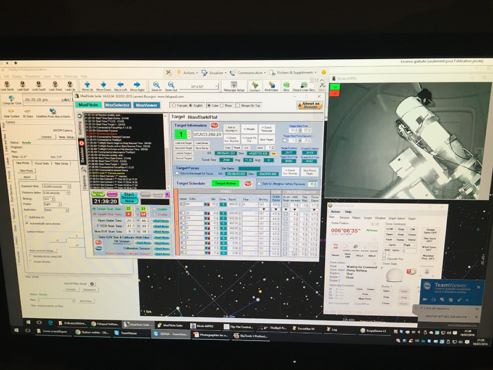Viewport: 493px width, 370px height.
Task: Click the Zoom Out magnifier icon
Action: pyautogui.click(x=171, y=84)
